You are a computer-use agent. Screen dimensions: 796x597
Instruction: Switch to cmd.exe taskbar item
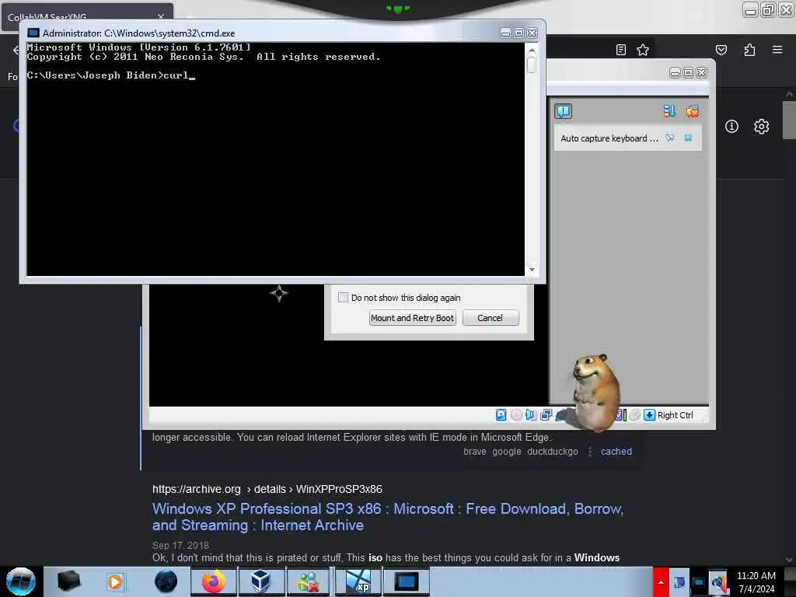pyautogui.click(x=407, y=581)
